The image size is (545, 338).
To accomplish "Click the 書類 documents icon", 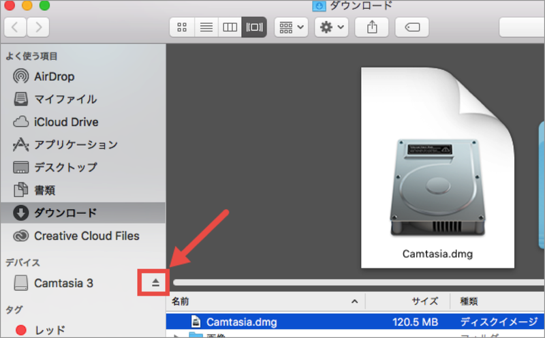I will (21, 190).
